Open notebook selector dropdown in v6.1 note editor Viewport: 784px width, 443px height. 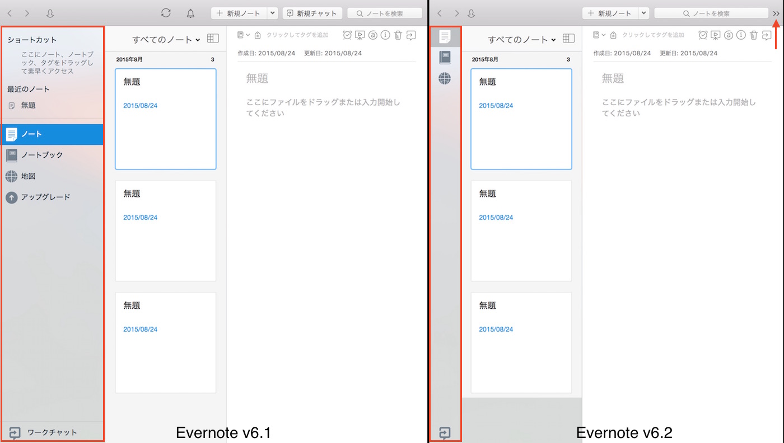[244, 35]
